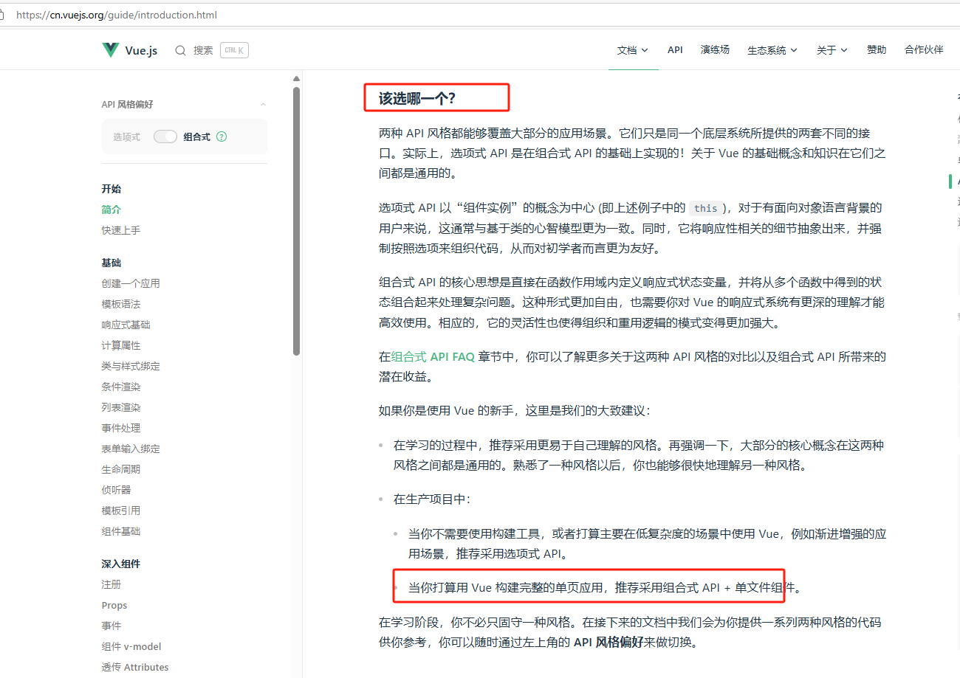This screenshot has height=678, width=960.
Task: Switch the API style toggle to 选项式
Action: (x=165, y=136)
